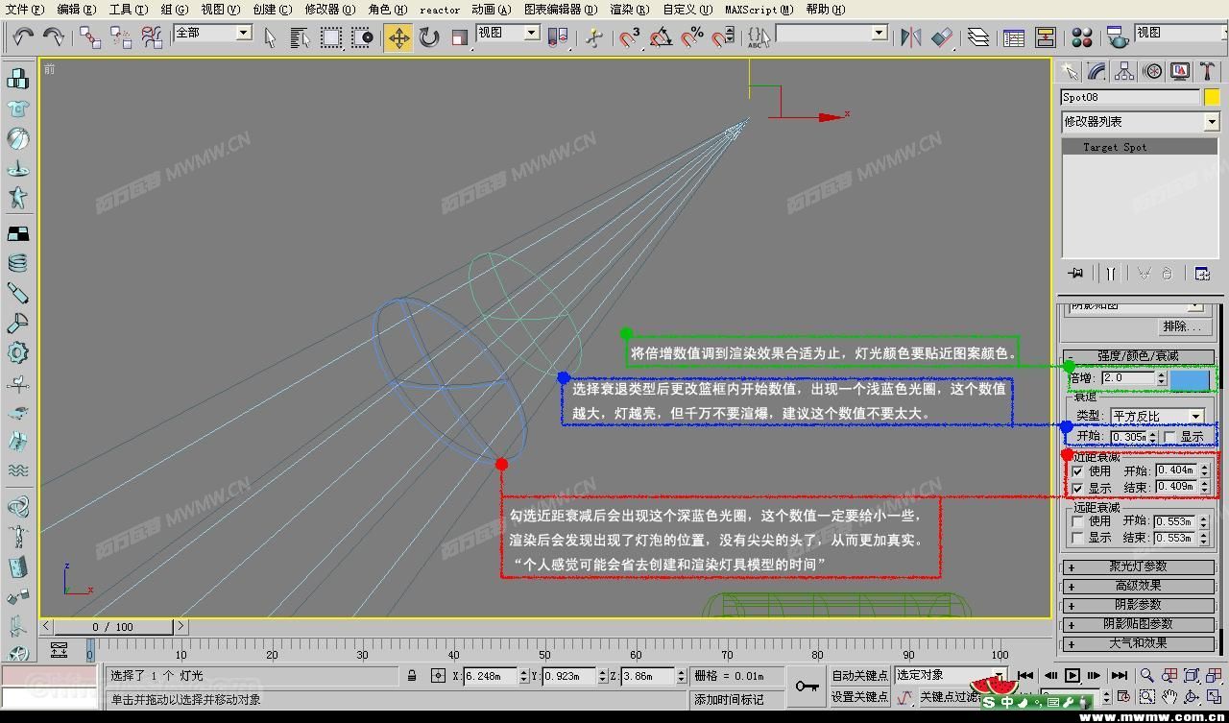The height and width of the screenshot is (723, 1229).
Task: Open the Layer Manager icon
Action: coord(977,36)
